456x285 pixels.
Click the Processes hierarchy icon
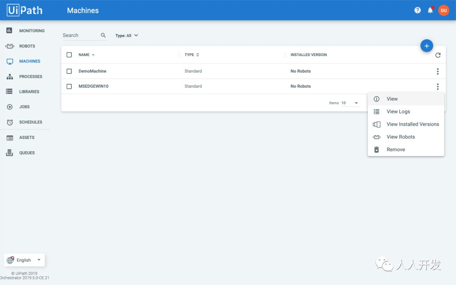click(10, 77)
